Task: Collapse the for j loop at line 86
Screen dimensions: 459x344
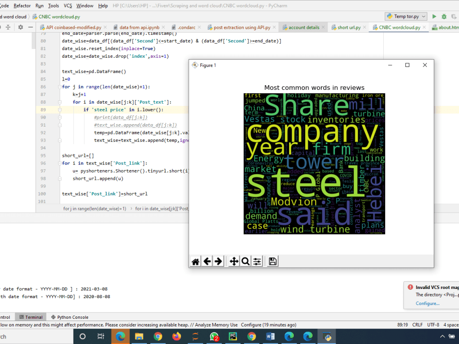Action: click(x=60, y=87)
